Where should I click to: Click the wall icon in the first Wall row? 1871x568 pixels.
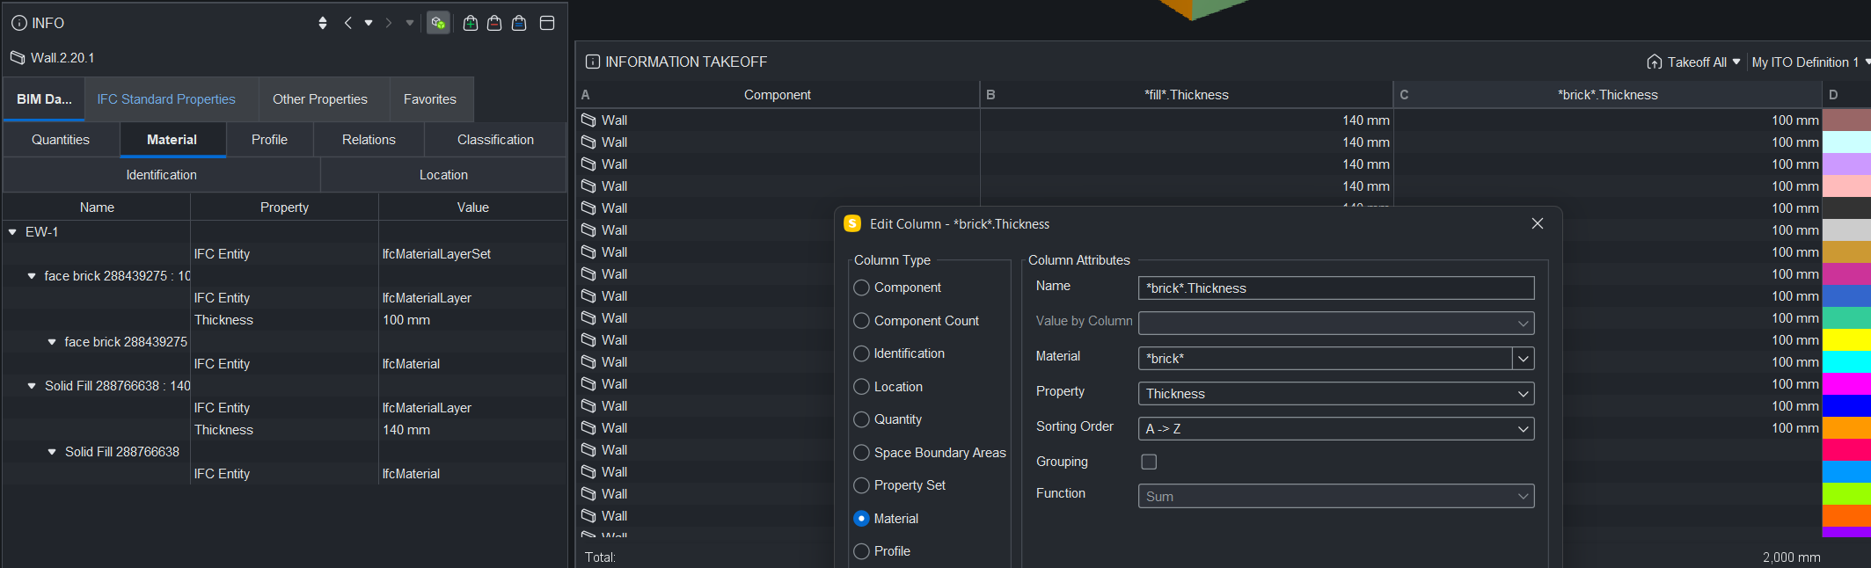click(x=588, y=120)
